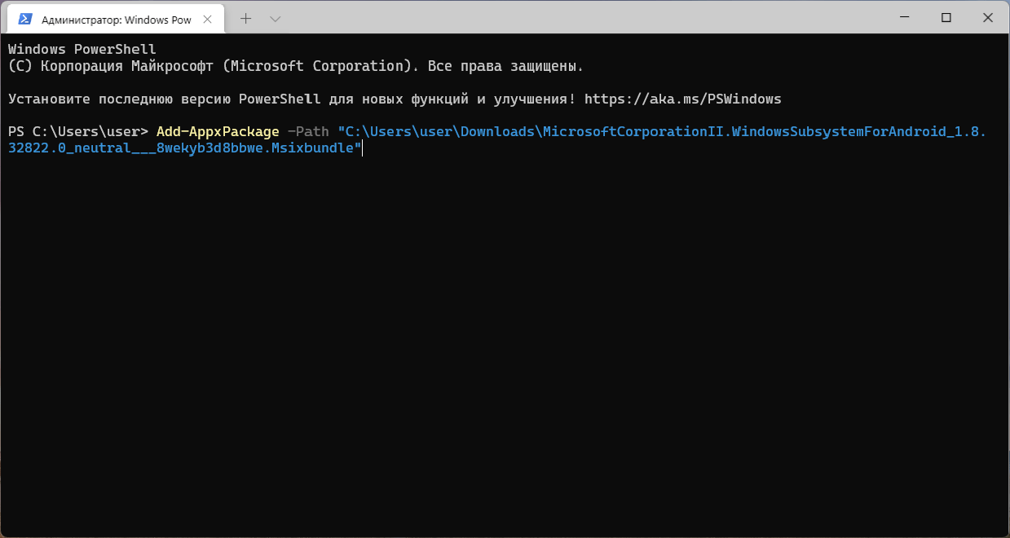
Task: Click the empty title bar drag area
Action: (571, 17)
